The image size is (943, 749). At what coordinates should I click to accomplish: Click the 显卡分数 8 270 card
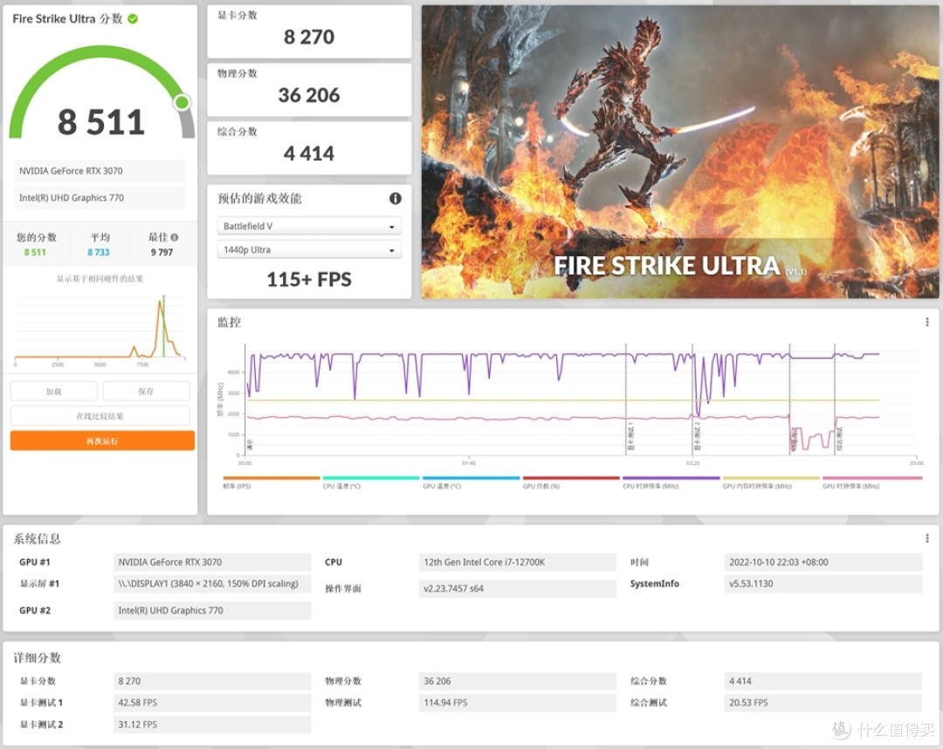(x=309, y=31)
